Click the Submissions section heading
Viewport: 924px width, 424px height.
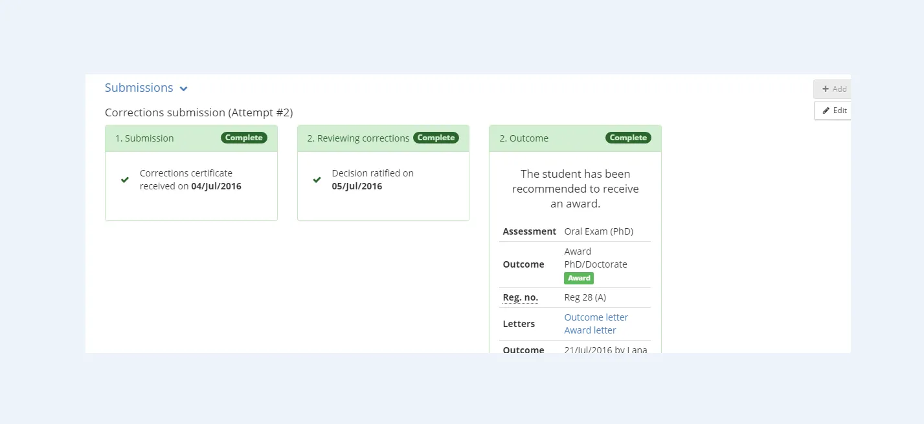(x=139, y=88)
